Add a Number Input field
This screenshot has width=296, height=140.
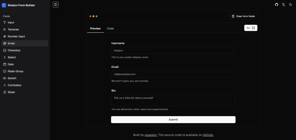pos(25,37)
